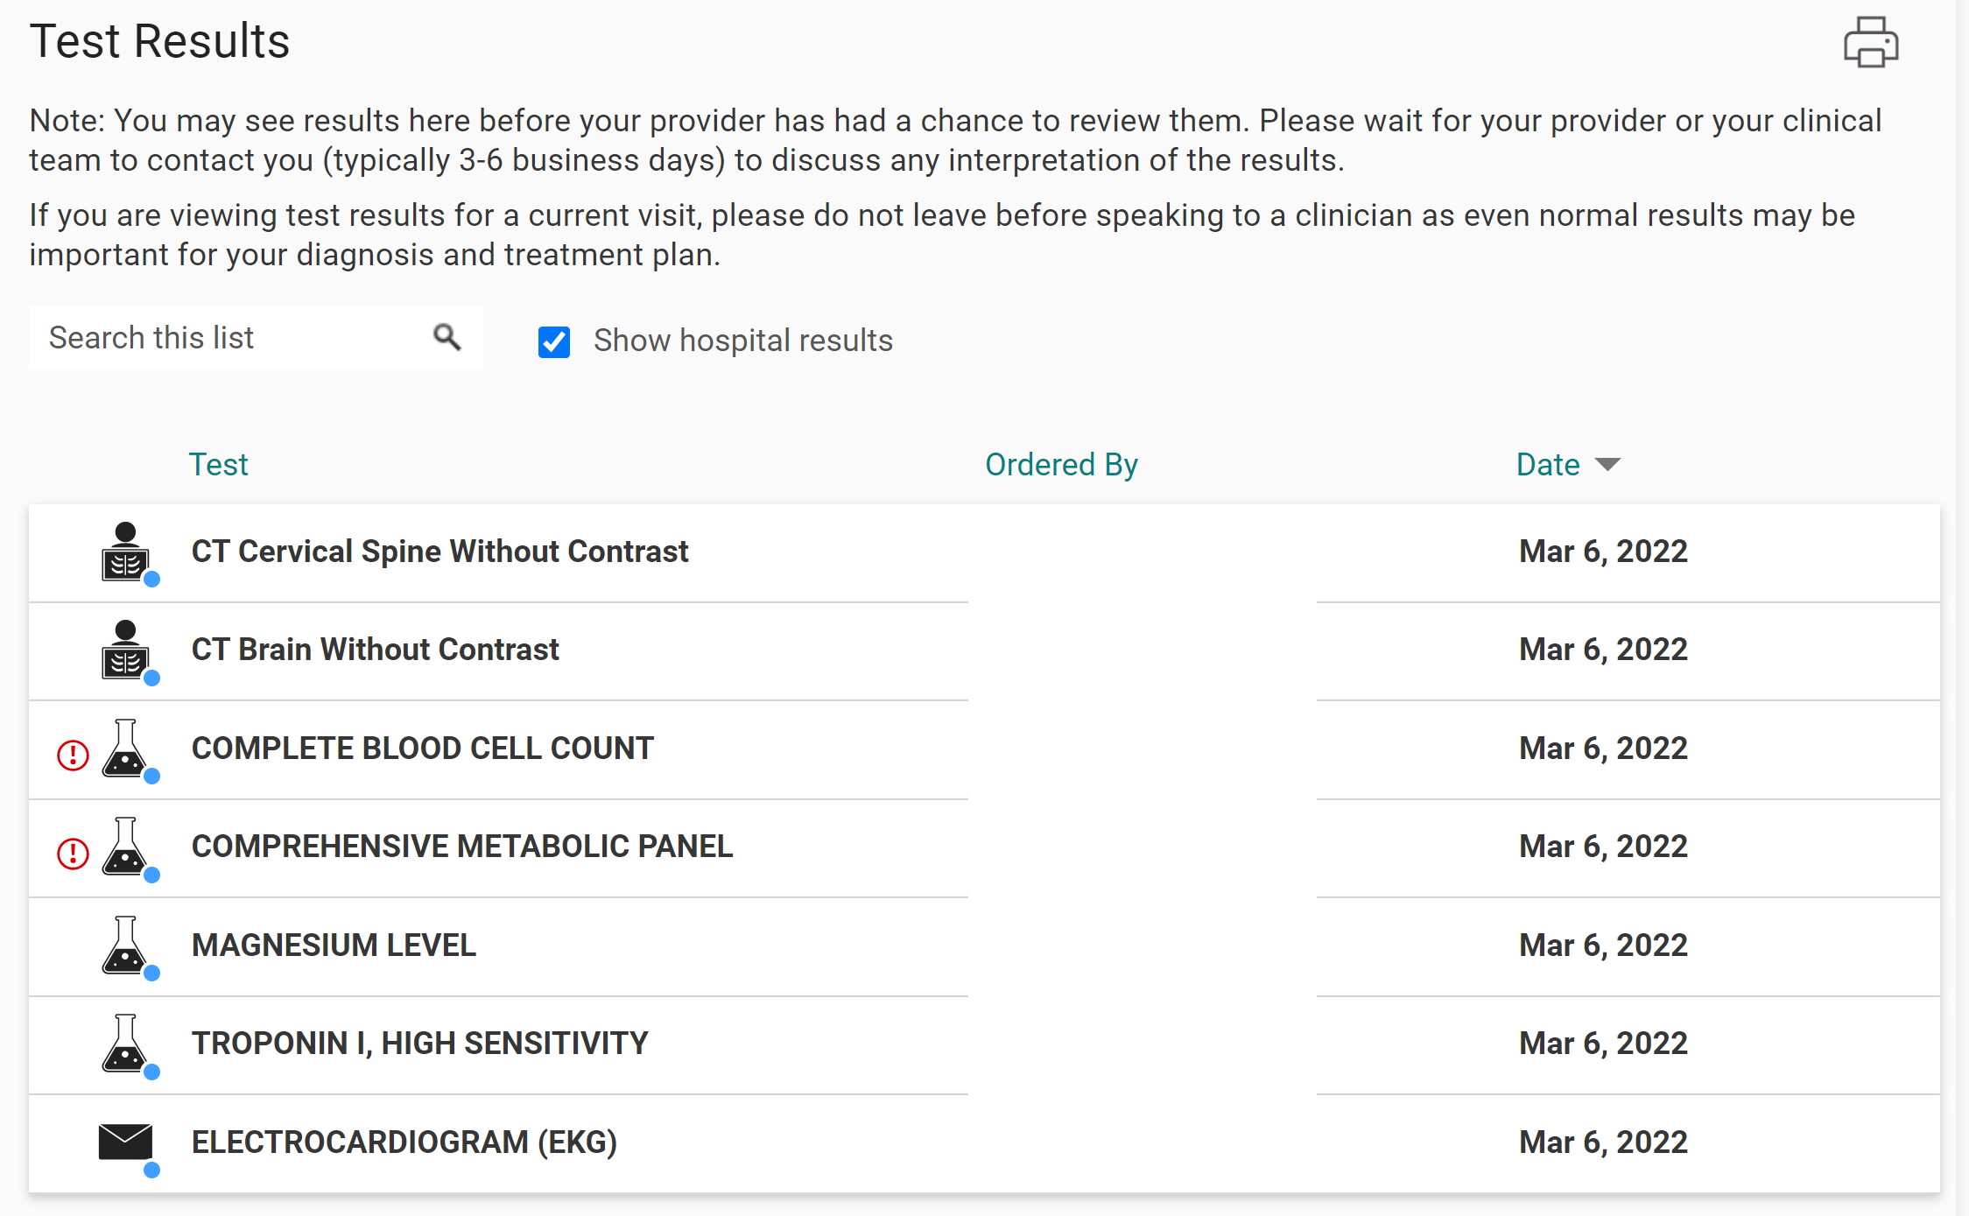The height and width of the screenshot is (1216, 1969).
Task: Open COMPREHENSIVE METABOLIC PANEL result
Action: click(461, 847)
